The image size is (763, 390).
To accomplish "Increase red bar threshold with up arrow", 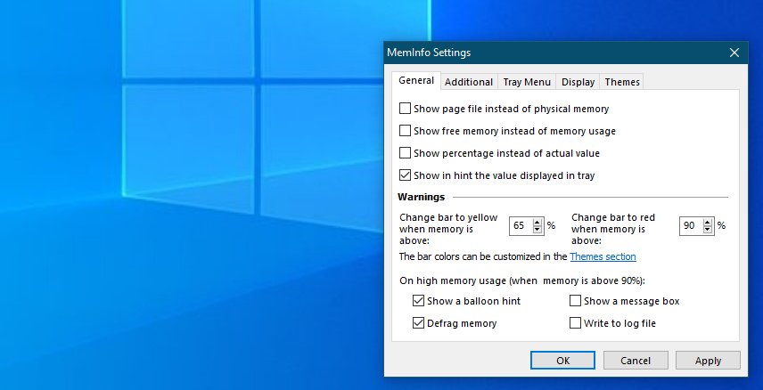I will 708,222.
